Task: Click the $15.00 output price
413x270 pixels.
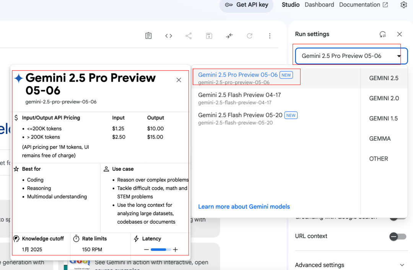Action: click(x=155, y=137)
